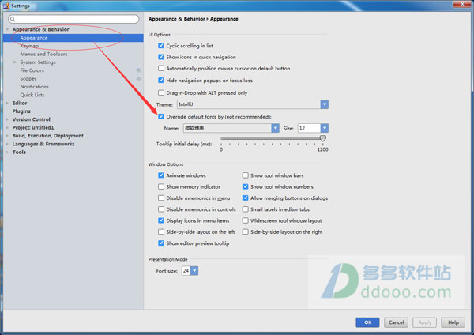Enable Show memory indicator
This screenshot has width=474, height=335.
click(161, 186)
